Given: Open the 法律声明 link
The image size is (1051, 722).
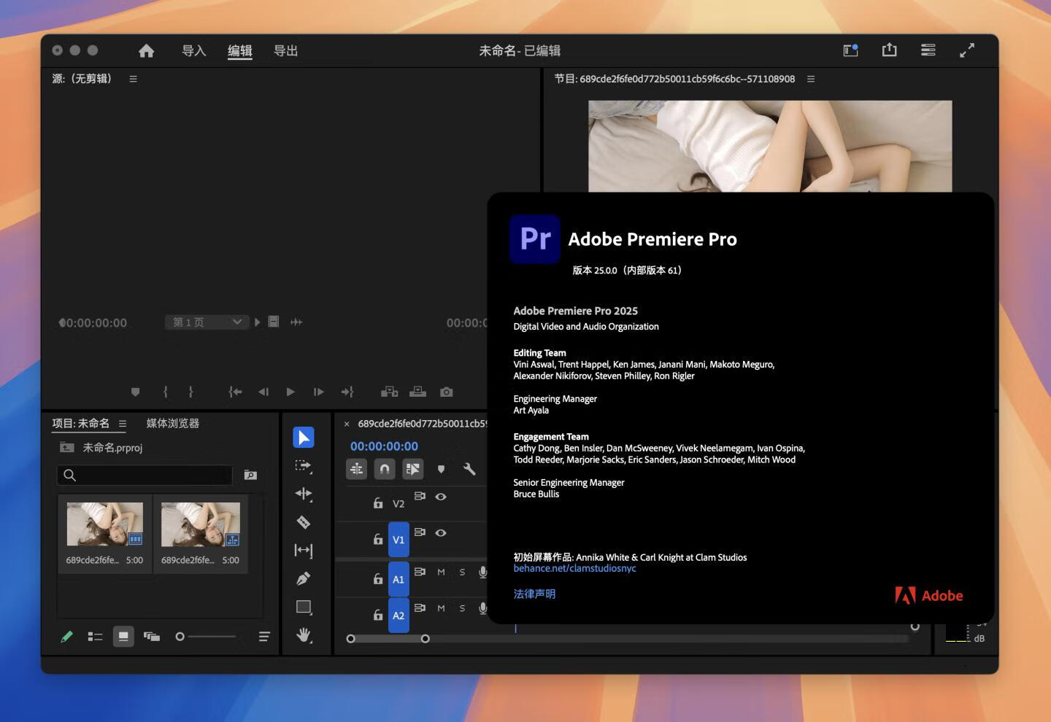Looking at the screenshot, I should (534, 594).
